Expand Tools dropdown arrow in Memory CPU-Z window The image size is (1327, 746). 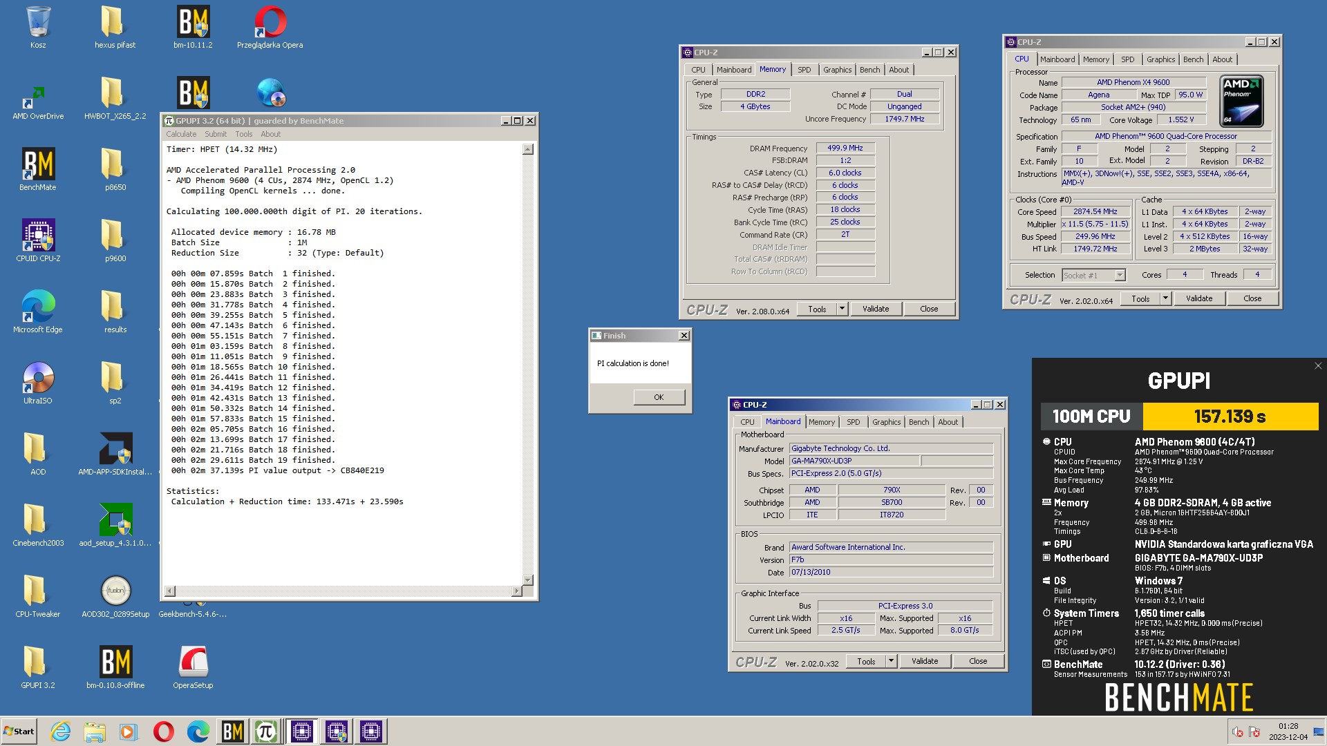[x=842, y=309]
